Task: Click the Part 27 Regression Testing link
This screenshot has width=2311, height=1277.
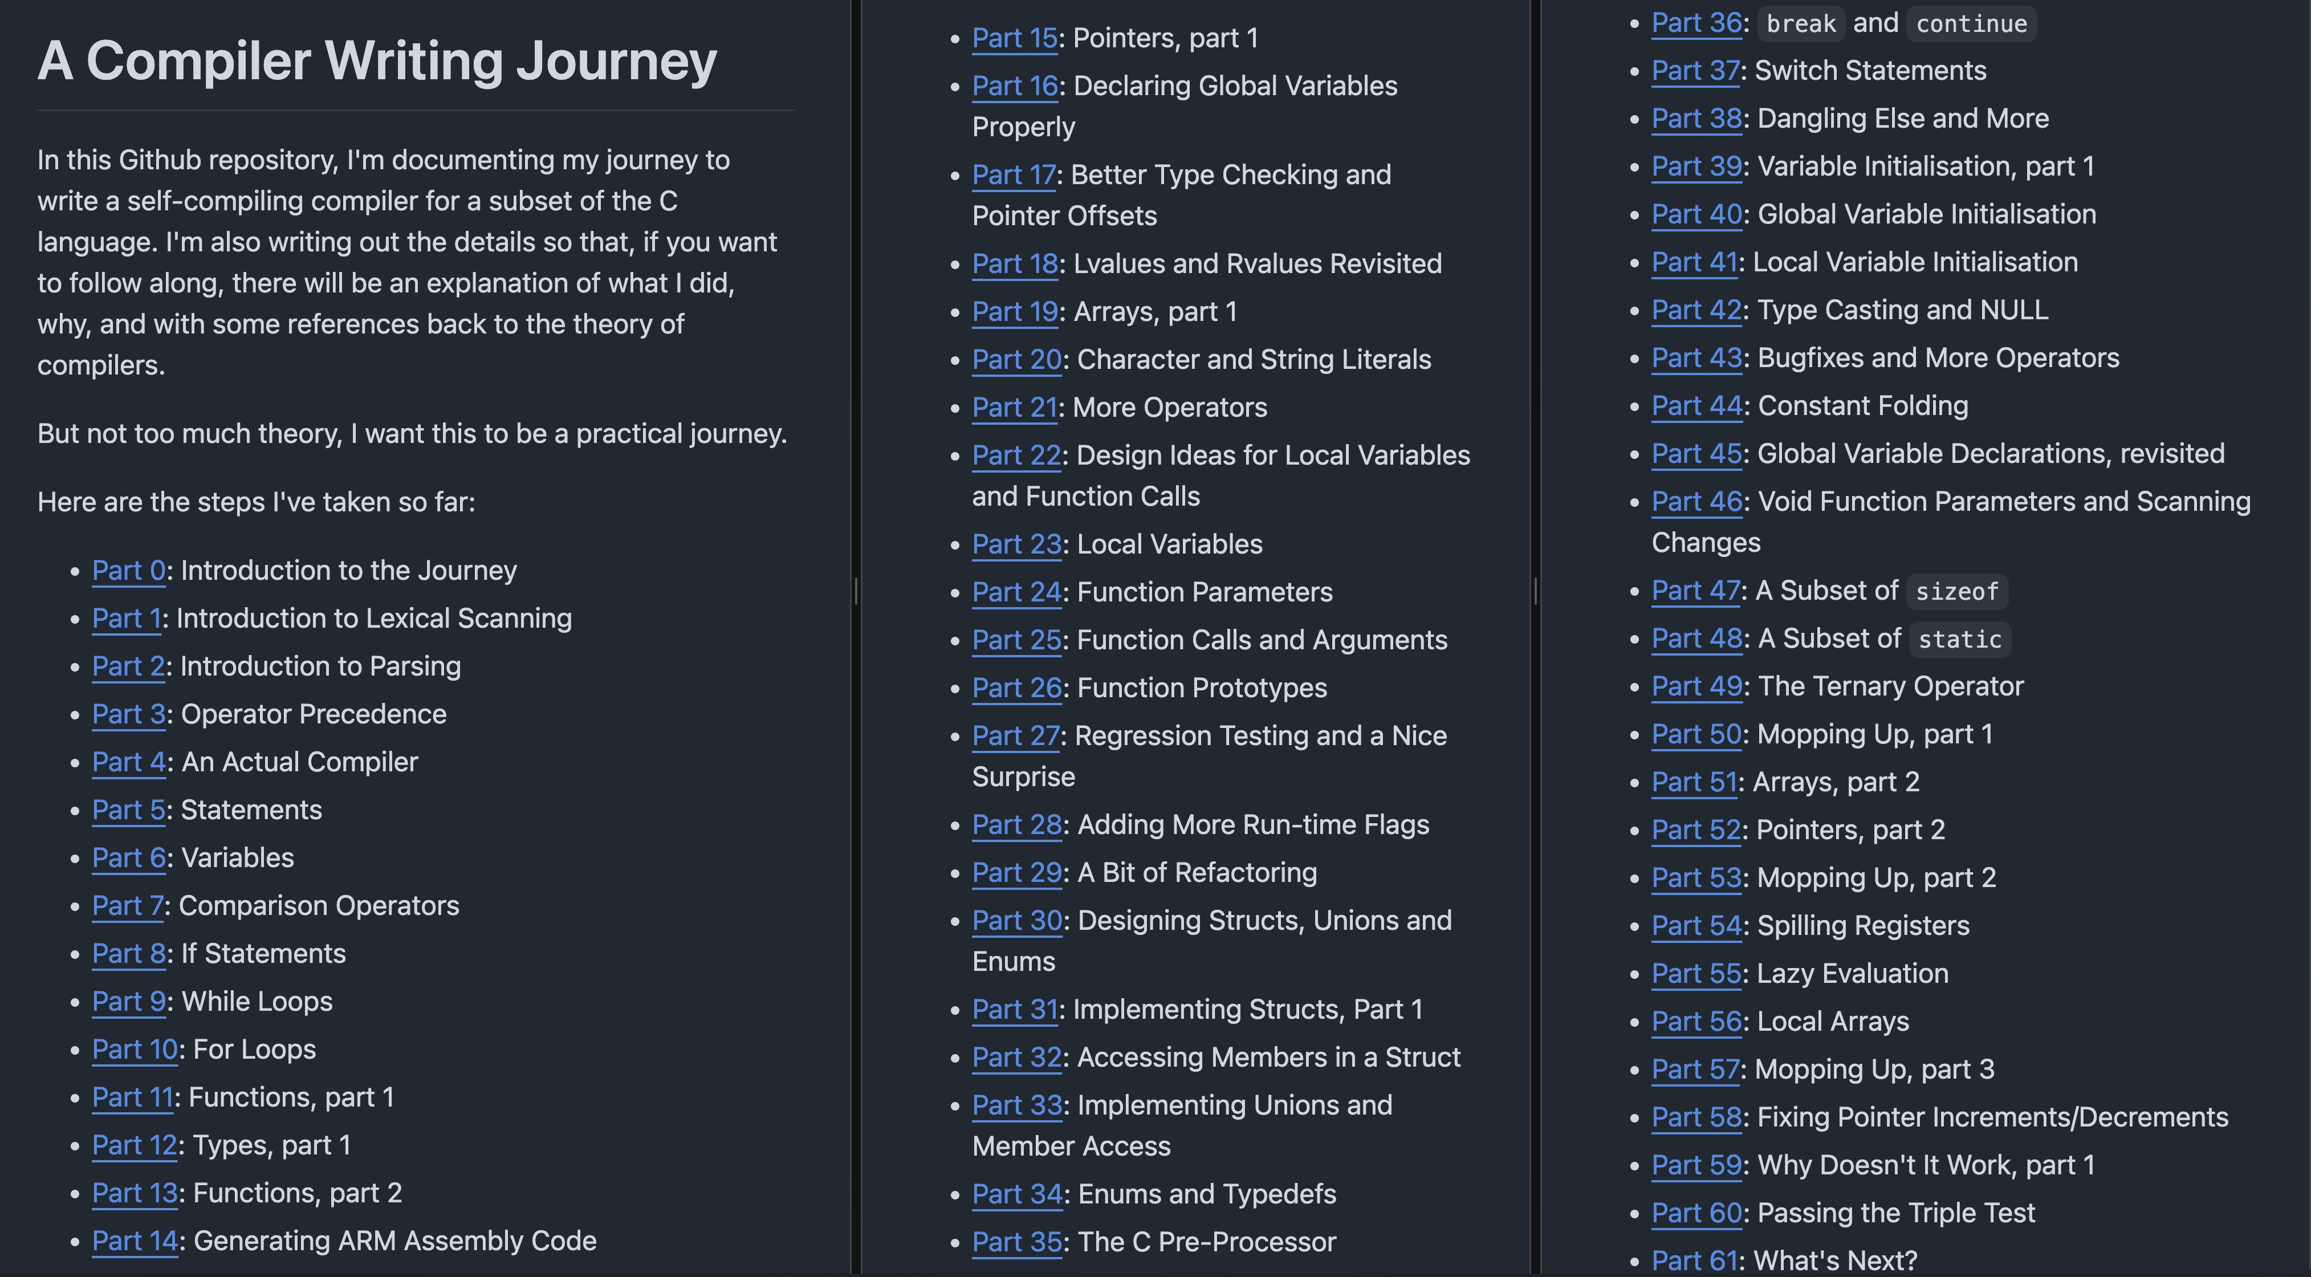Action: pos(1015,736)
